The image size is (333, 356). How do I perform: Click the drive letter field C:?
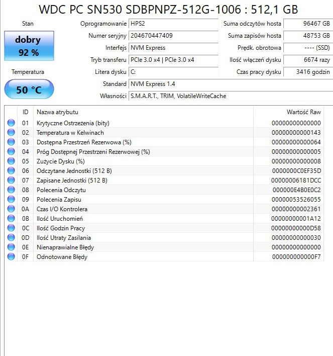(x=173, y=72)
